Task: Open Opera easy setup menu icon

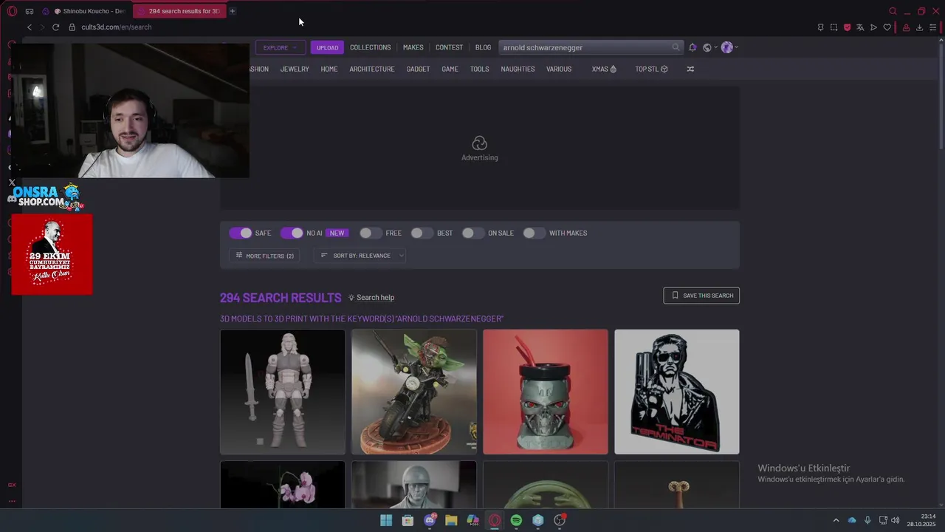Action: point(932,27)
